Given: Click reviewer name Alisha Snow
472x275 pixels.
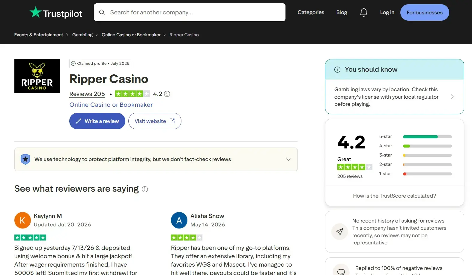Looking at the screenshot, I should 207,216.
